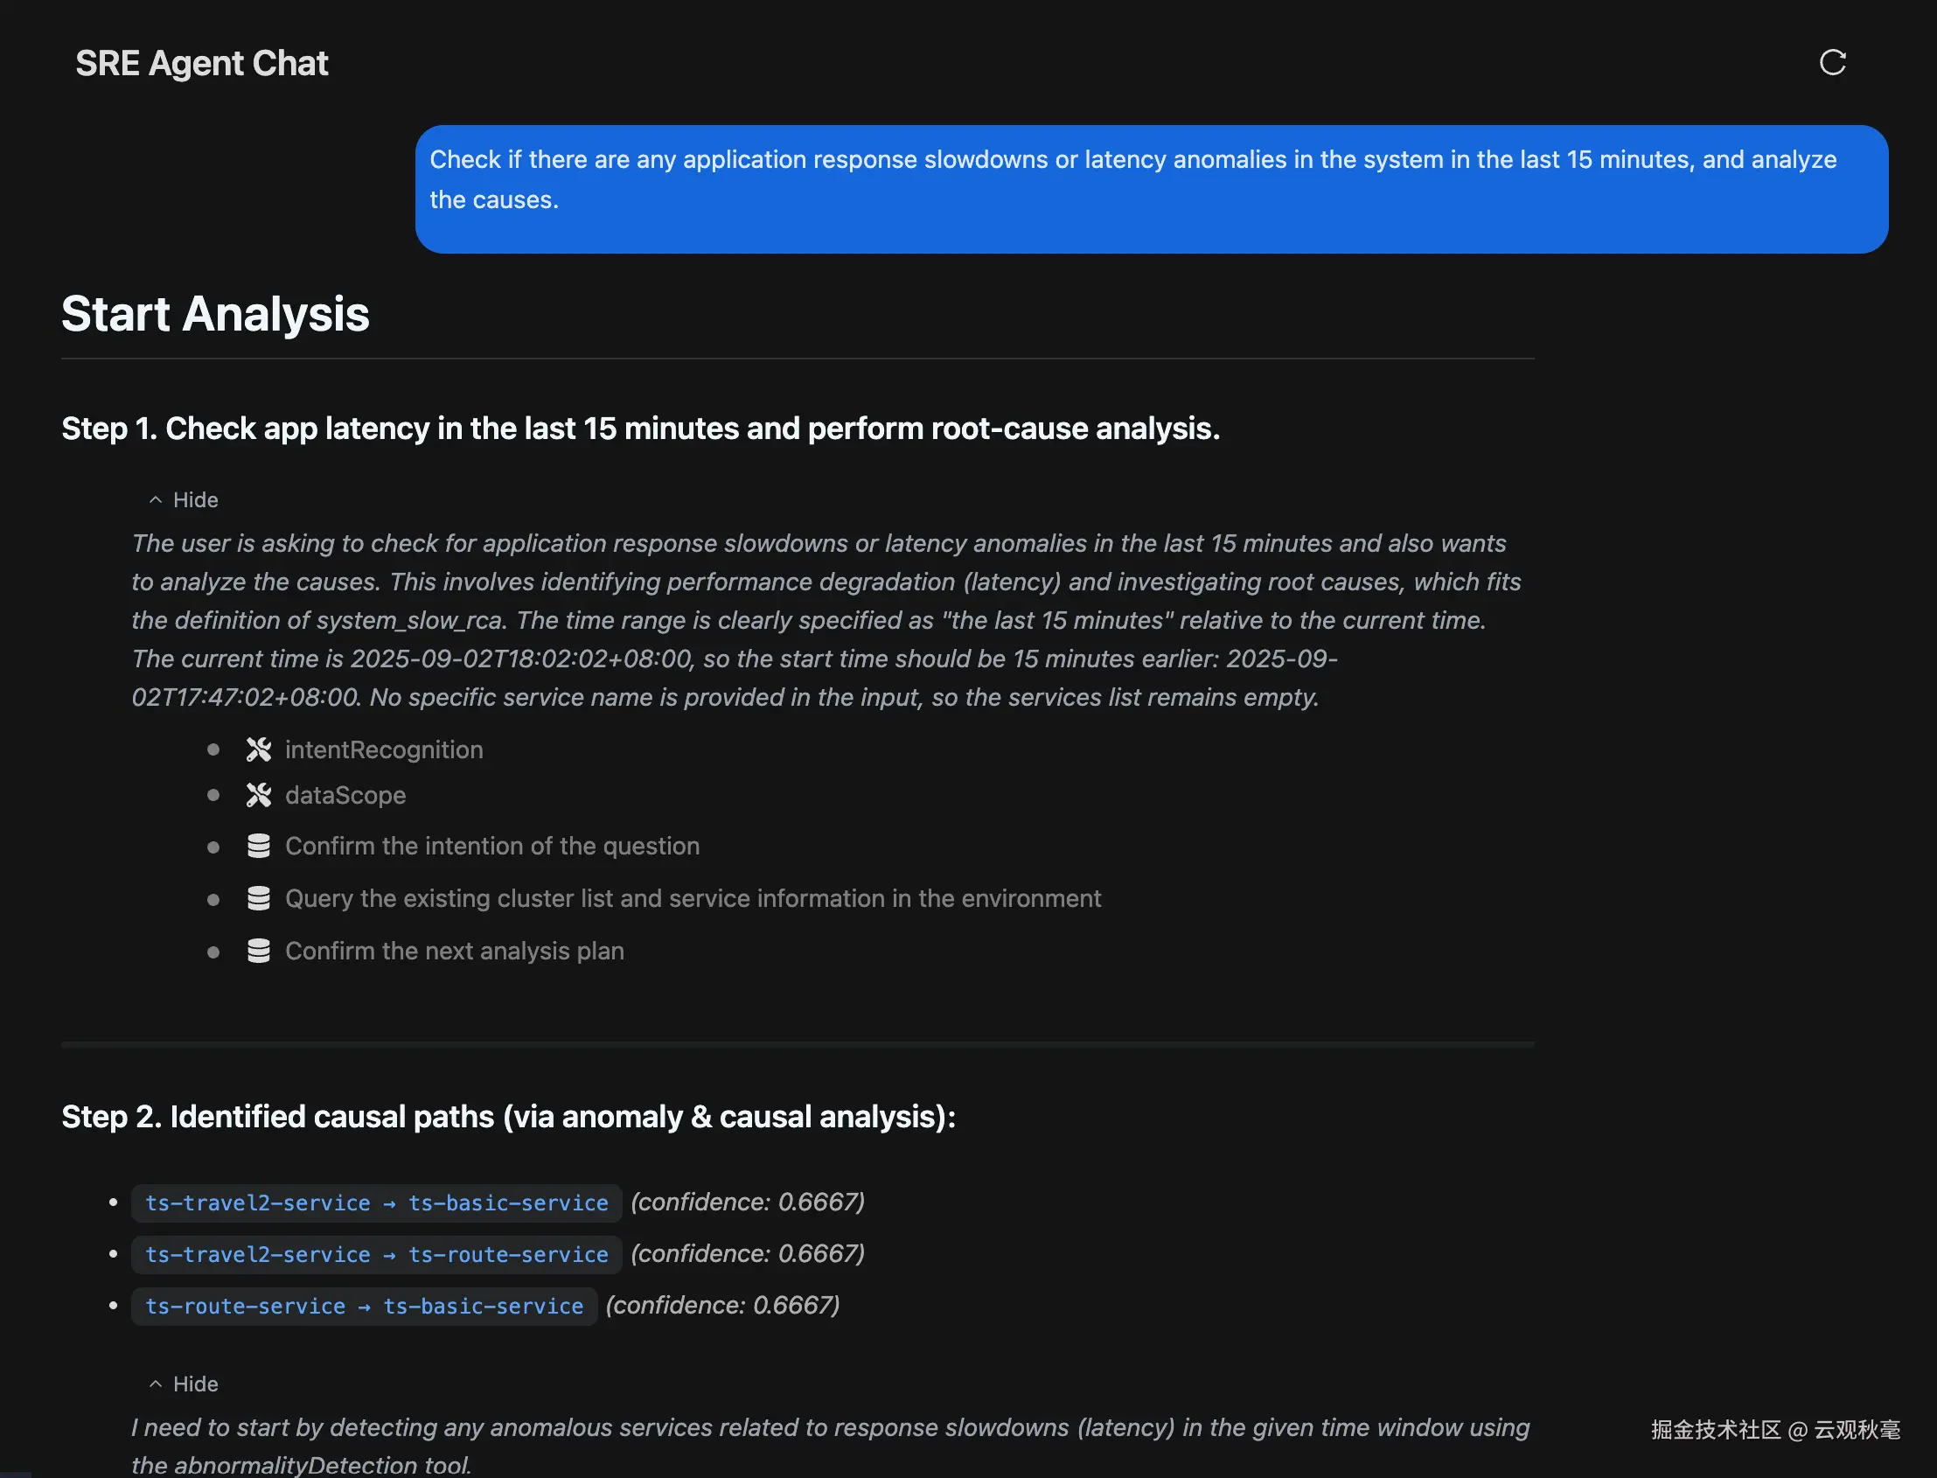Open the intentRecognition tool entry

coord(384,749)
